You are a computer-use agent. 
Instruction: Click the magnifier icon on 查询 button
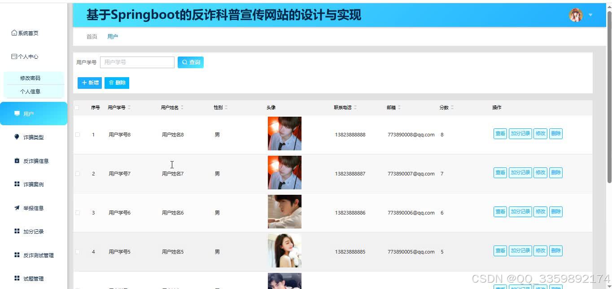[x=184, y=62]
